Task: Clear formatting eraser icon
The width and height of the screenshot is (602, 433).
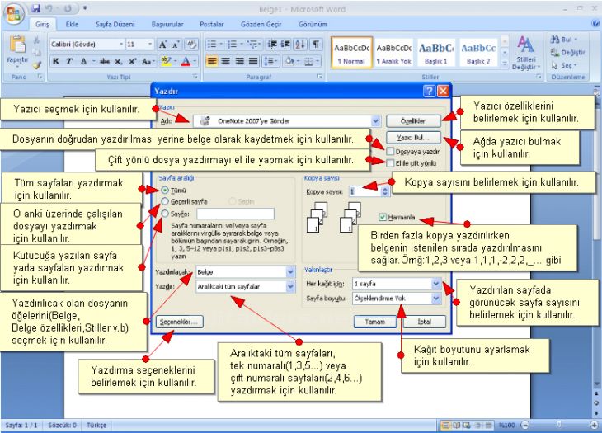Action: 190,45
